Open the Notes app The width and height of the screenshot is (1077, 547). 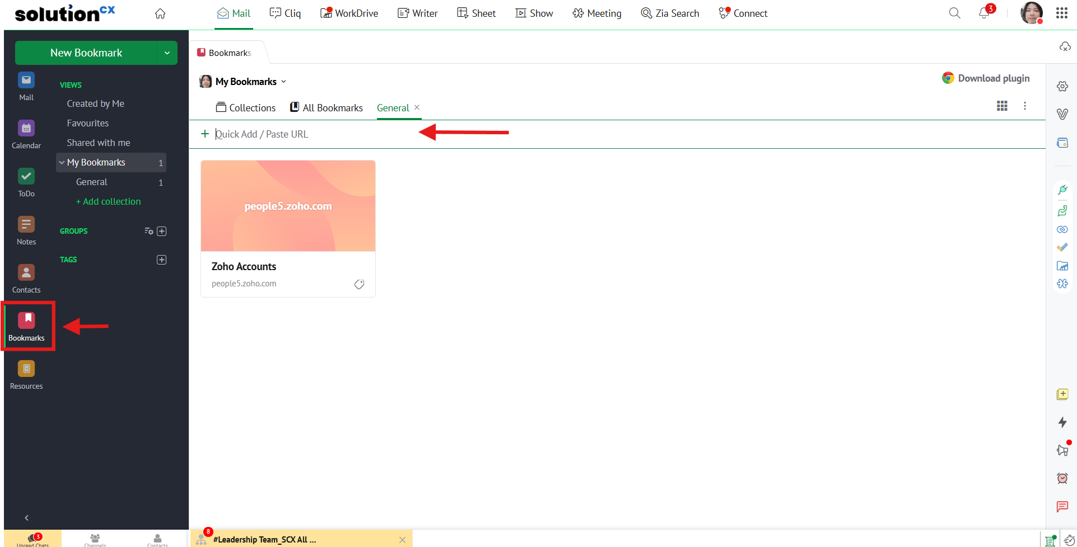pyautogui.click(x=26, y=231)
